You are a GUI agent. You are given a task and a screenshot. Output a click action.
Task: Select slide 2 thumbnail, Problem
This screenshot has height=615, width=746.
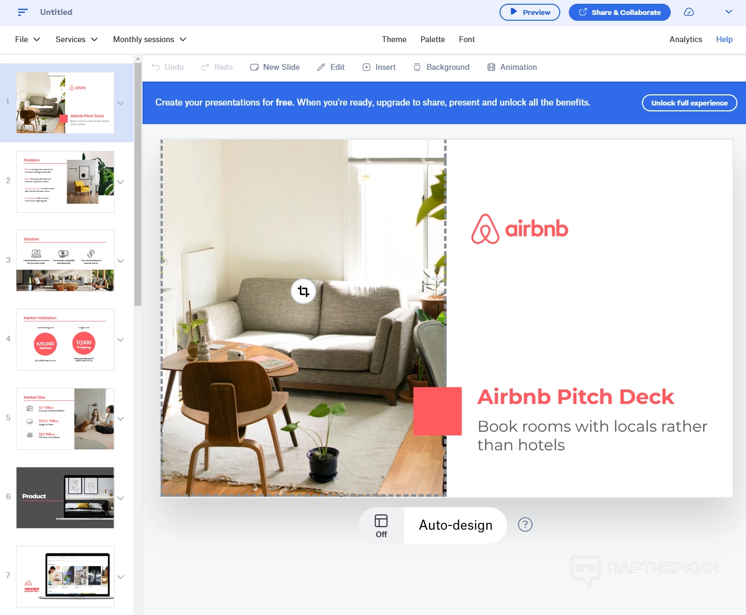[x=65, y=182]
